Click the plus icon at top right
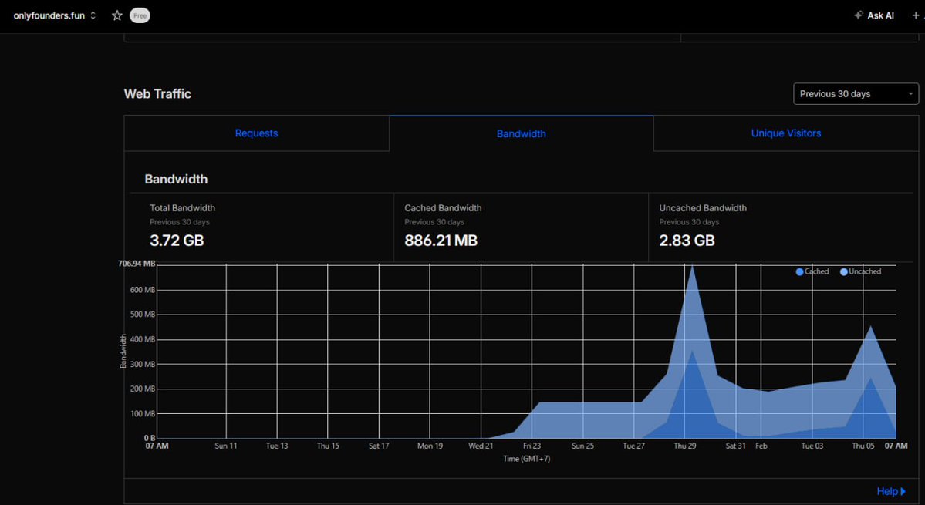The width and height of the screenshot is (925, 505). (x=916, y=16)
